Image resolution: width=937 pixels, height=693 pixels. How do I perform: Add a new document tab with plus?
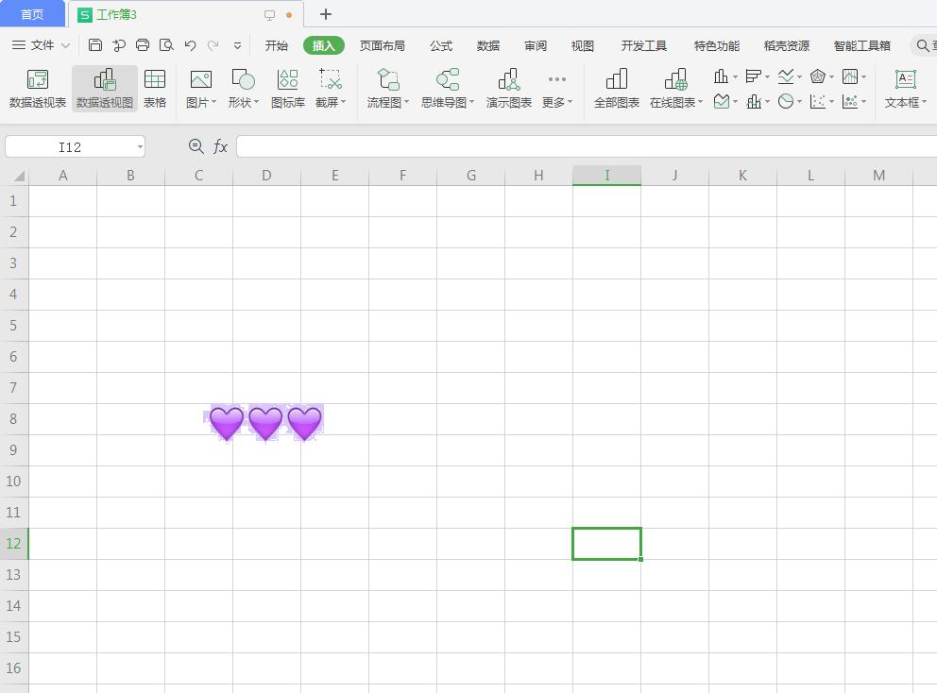[326, 14]
